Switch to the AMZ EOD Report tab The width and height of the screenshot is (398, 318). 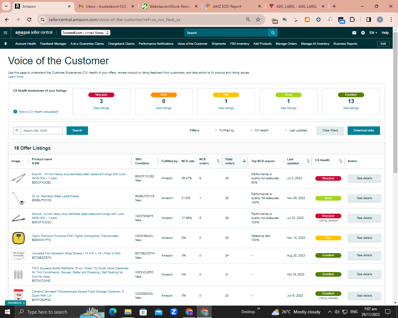pos(233,6)
